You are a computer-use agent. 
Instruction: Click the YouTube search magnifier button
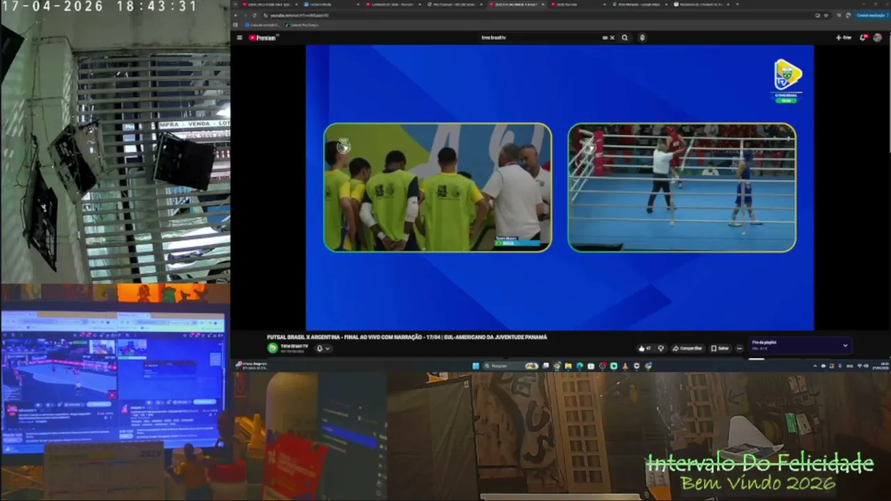624,38
